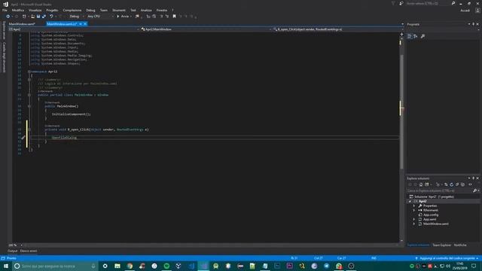482x271 pixels.
Task: Click Collapse All icon in Solution Explorer
Action: coord(457,184)
